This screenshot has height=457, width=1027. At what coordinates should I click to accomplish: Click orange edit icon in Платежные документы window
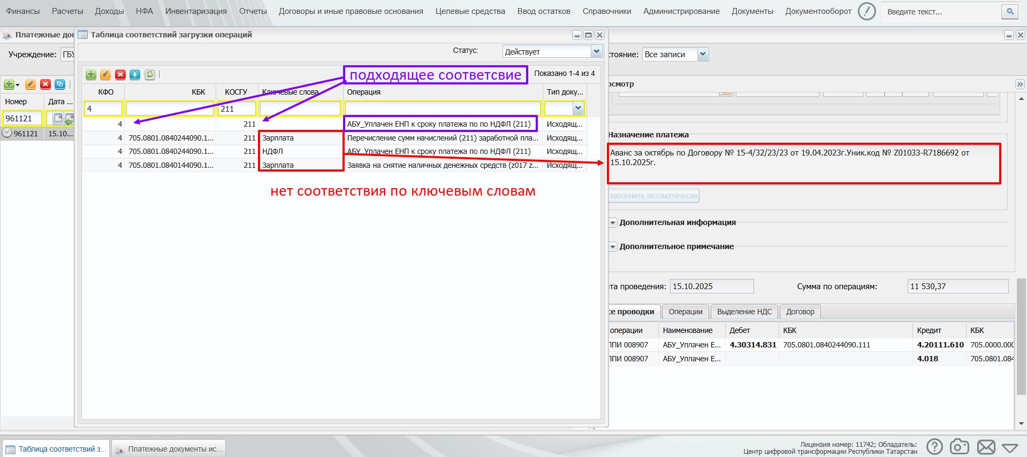[31, 84]
